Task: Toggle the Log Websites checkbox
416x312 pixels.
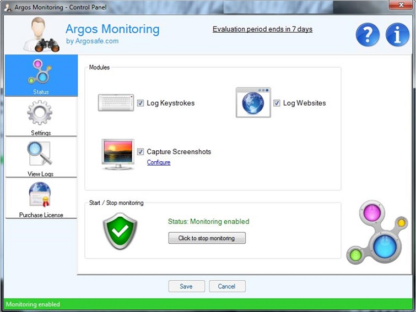Action: coord(277,103)
